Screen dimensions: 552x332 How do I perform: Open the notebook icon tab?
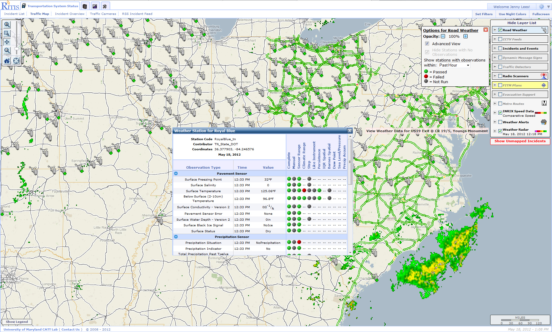85,6
